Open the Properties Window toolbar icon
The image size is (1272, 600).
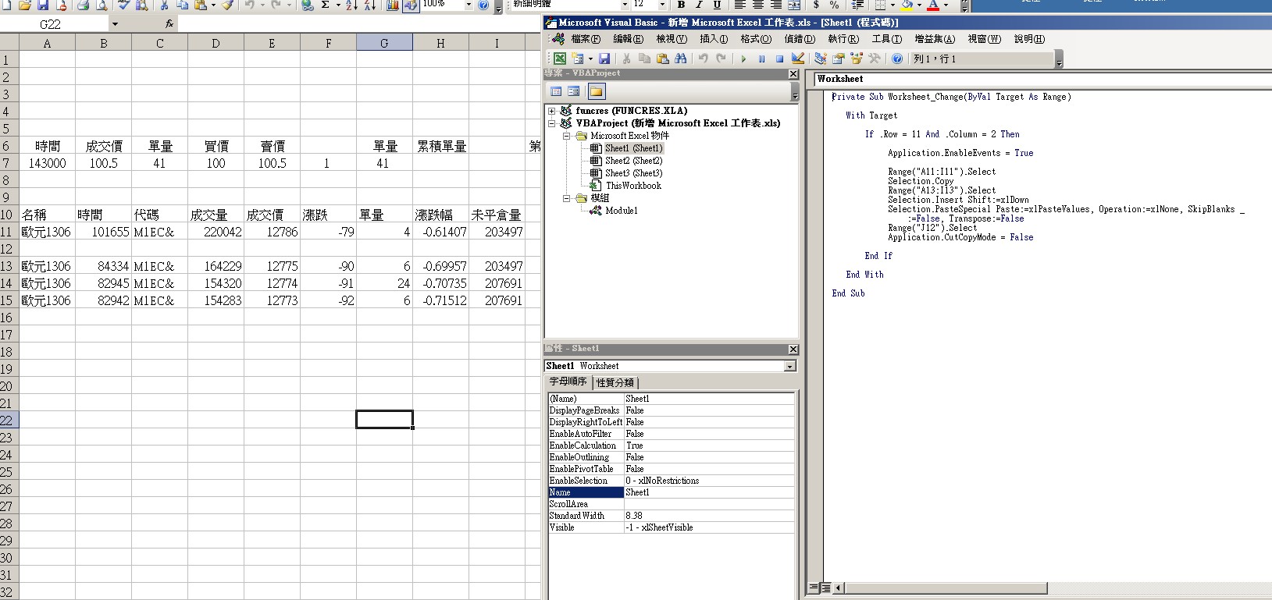click(x=838, y=59)
